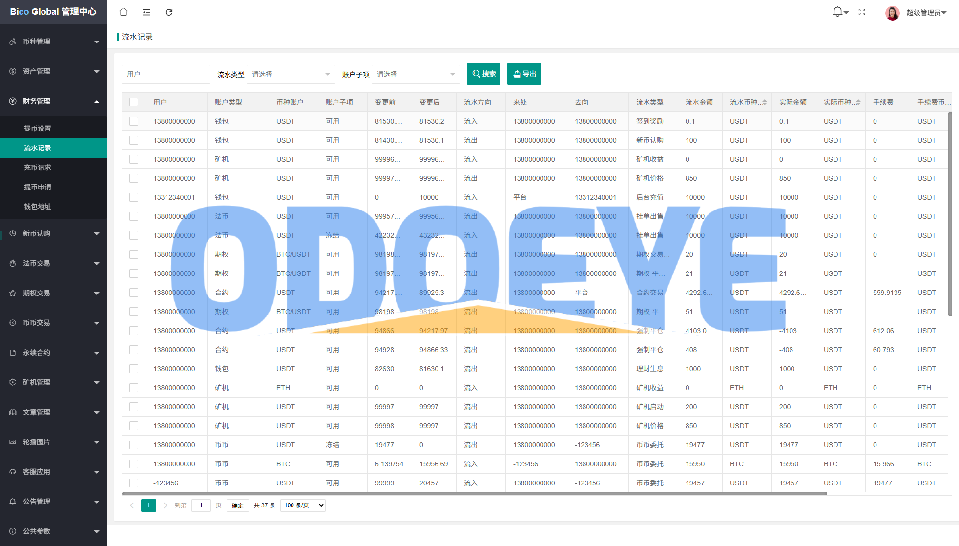Click the 导出 export button

(x=524, y=74)
